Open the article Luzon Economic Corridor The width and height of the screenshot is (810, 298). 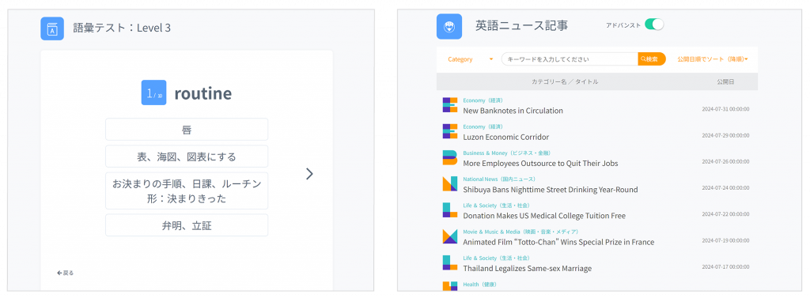pos(505,137)
